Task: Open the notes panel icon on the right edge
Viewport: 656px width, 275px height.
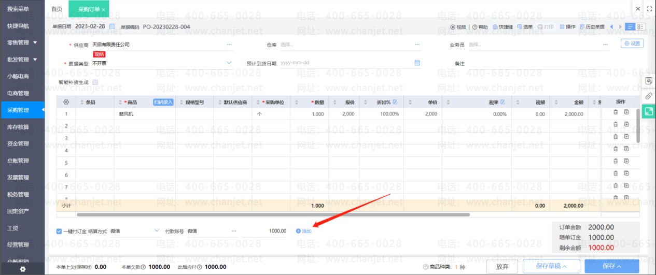Action: pyautogui.click(x=649, y=81)
